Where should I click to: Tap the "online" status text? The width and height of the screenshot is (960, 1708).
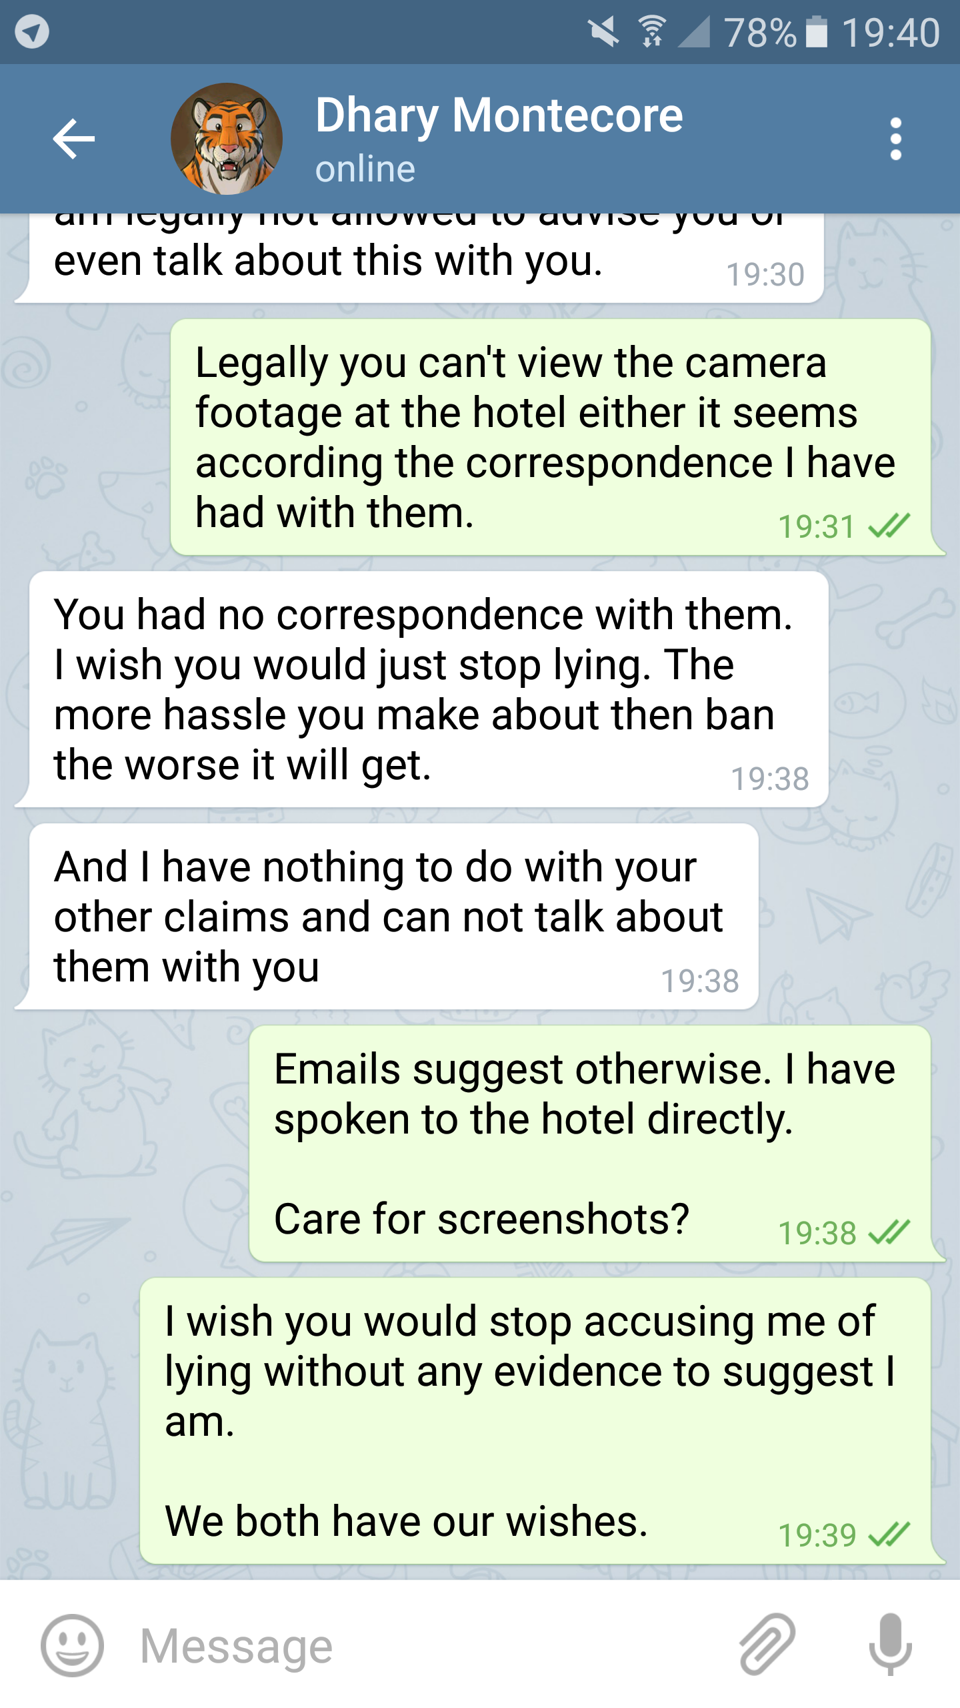coord(365,169)
